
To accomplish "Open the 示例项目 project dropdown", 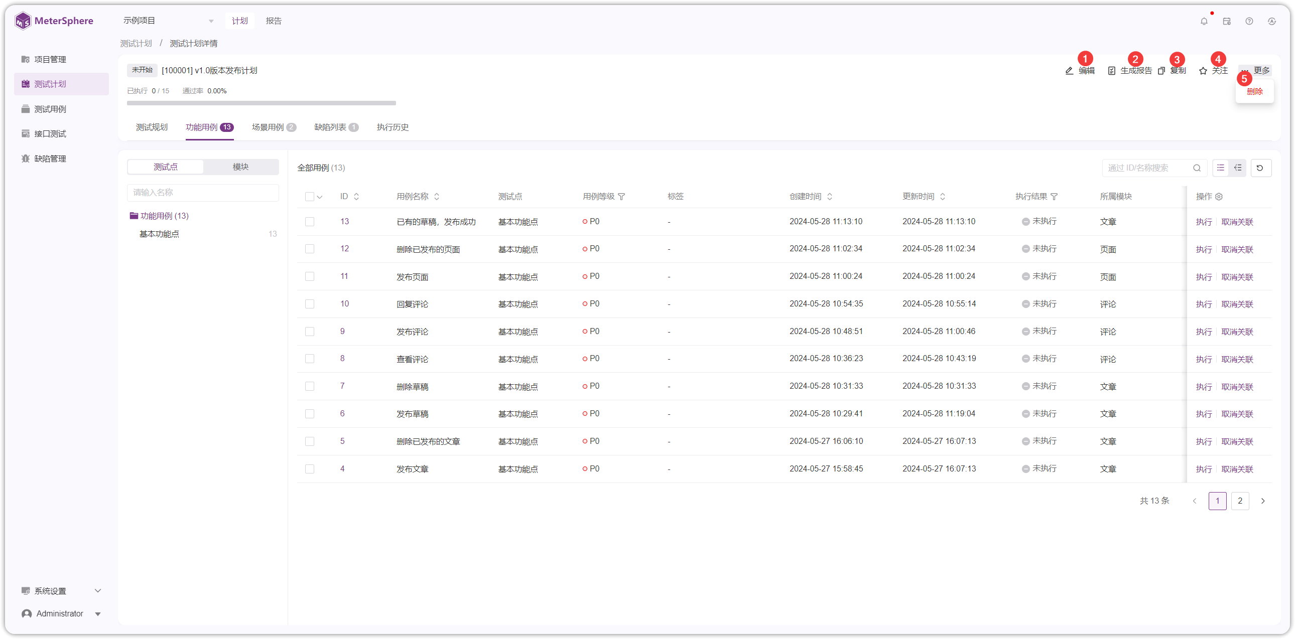I will click(x=169, y=21).
